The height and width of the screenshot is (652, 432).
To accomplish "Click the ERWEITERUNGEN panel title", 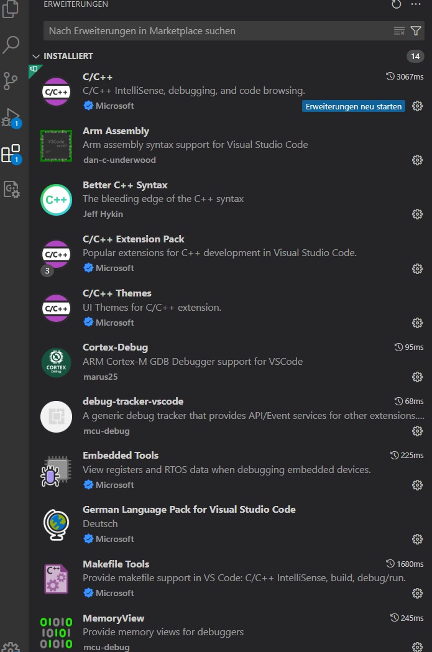I will coord(76,4).
